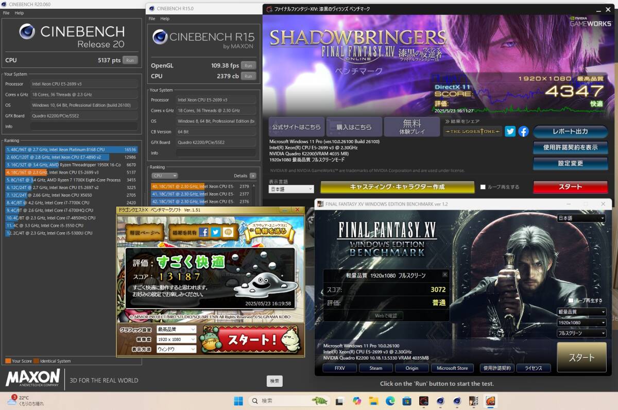
Task: Open The Lodestone share link
Action: point(473,131)
